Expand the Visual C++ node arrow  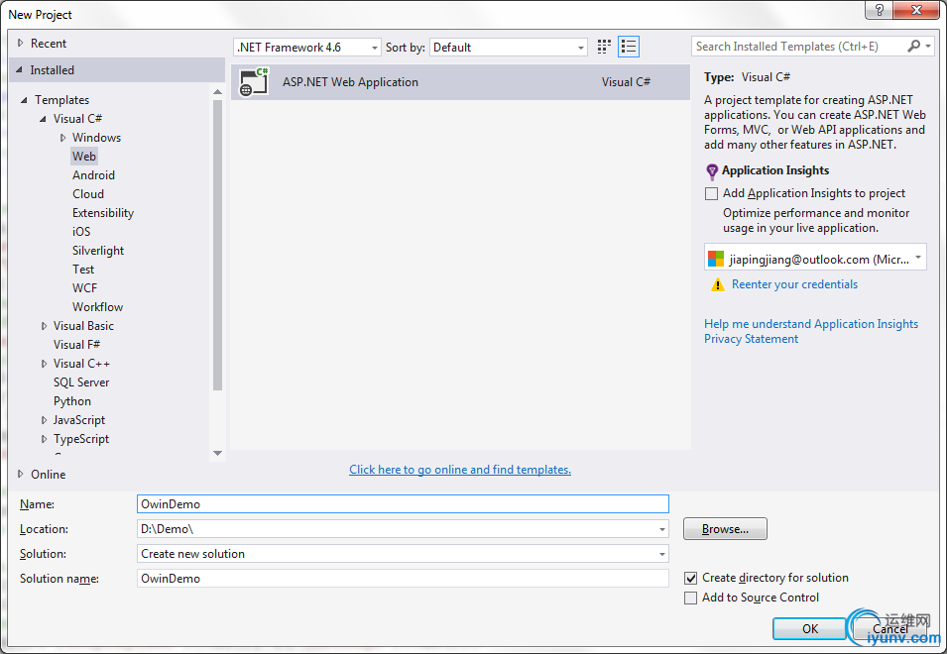click(44, 364)
